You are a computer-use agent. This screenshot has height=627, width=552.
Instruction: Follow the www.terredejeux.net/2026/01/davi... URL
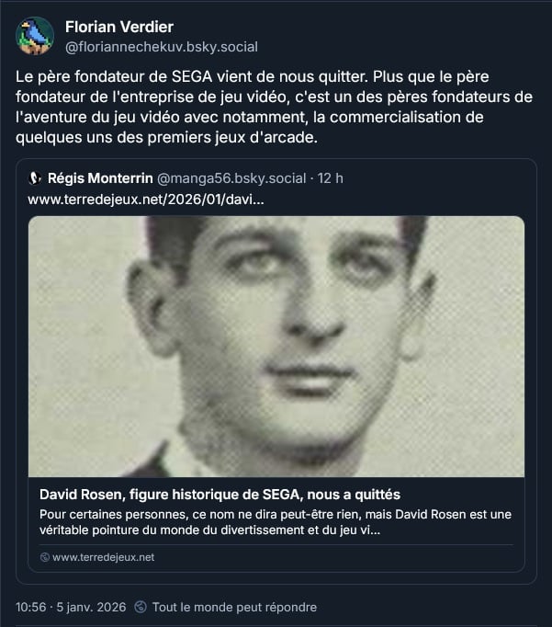click(146, 199)
